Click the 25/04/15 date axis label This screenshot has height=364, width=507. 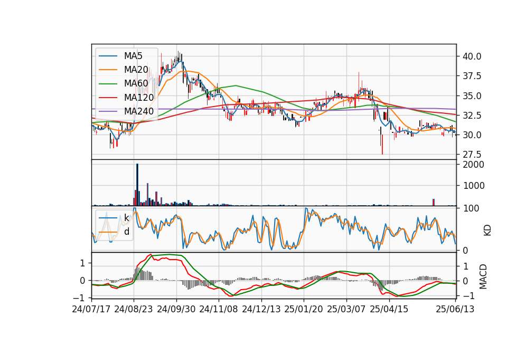click(x=389, y=309)
